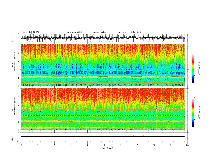The width and height of the screenshot is (211, 163).
Task: Click time axis tick label "3"
Action: [71, 145]
